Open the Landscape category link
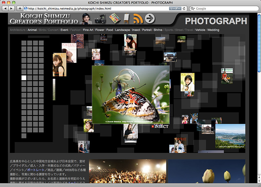 pos(122,30)
